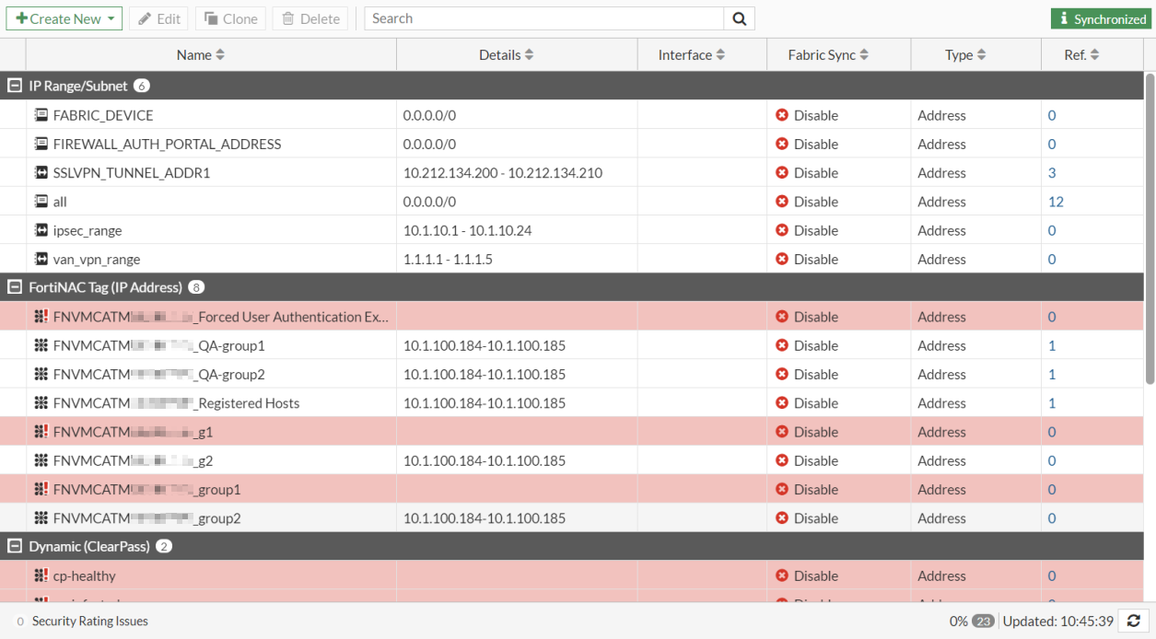
Task: Click the Delete button
Action: click(x=310, y=18)
